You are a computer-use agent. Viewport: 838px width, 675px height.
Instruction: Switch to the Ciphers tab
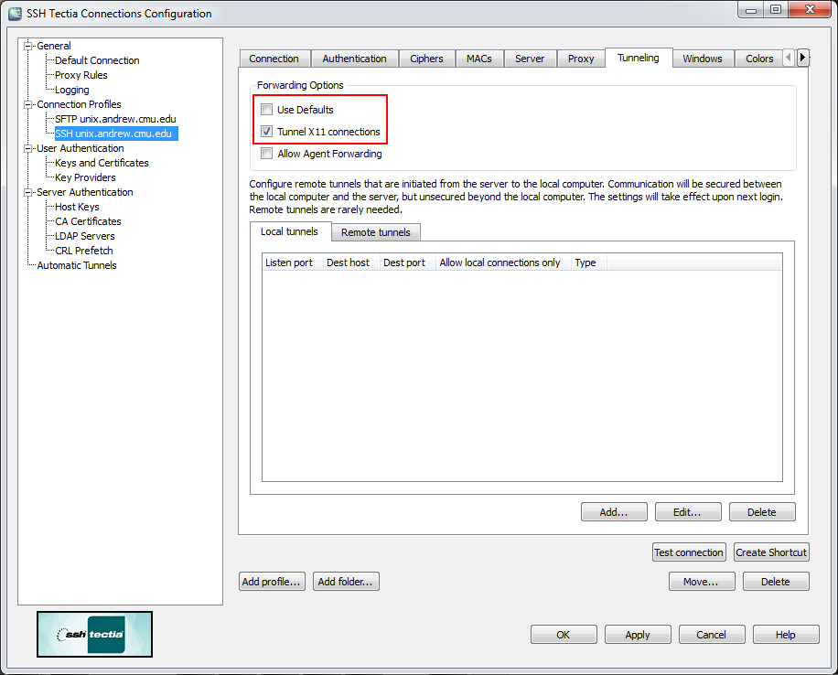click(426, 59)
